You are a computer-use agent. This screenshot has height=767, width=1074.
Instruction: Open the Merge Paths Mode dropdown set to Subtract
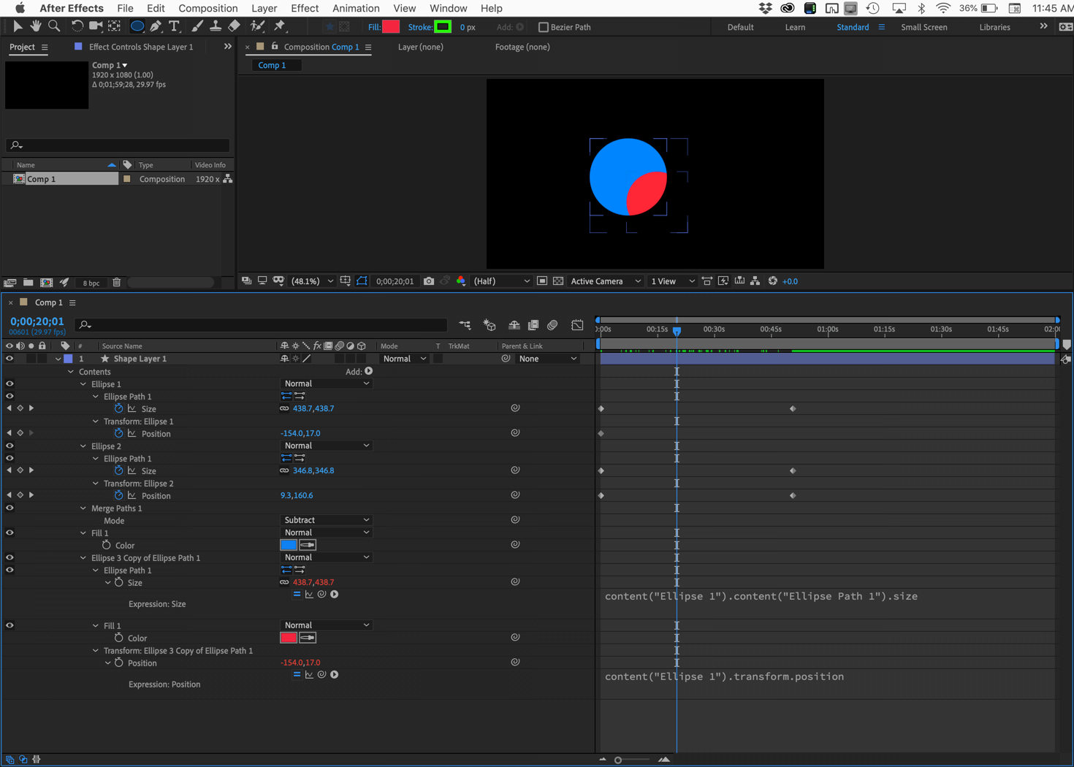click(326, 520)
